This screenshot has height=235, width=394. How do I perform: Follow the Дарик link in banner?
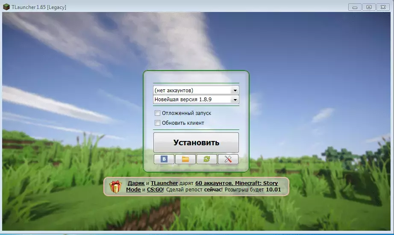click(136, 183)
